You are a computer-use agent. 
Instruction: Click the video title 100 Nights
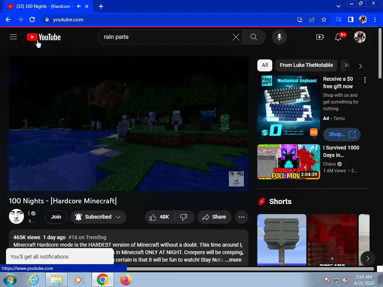(x=63, y=201)
